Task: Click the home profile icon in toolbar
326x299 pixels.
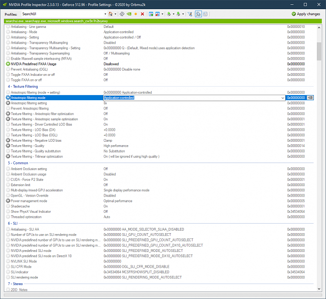Action: click(110, 14)
